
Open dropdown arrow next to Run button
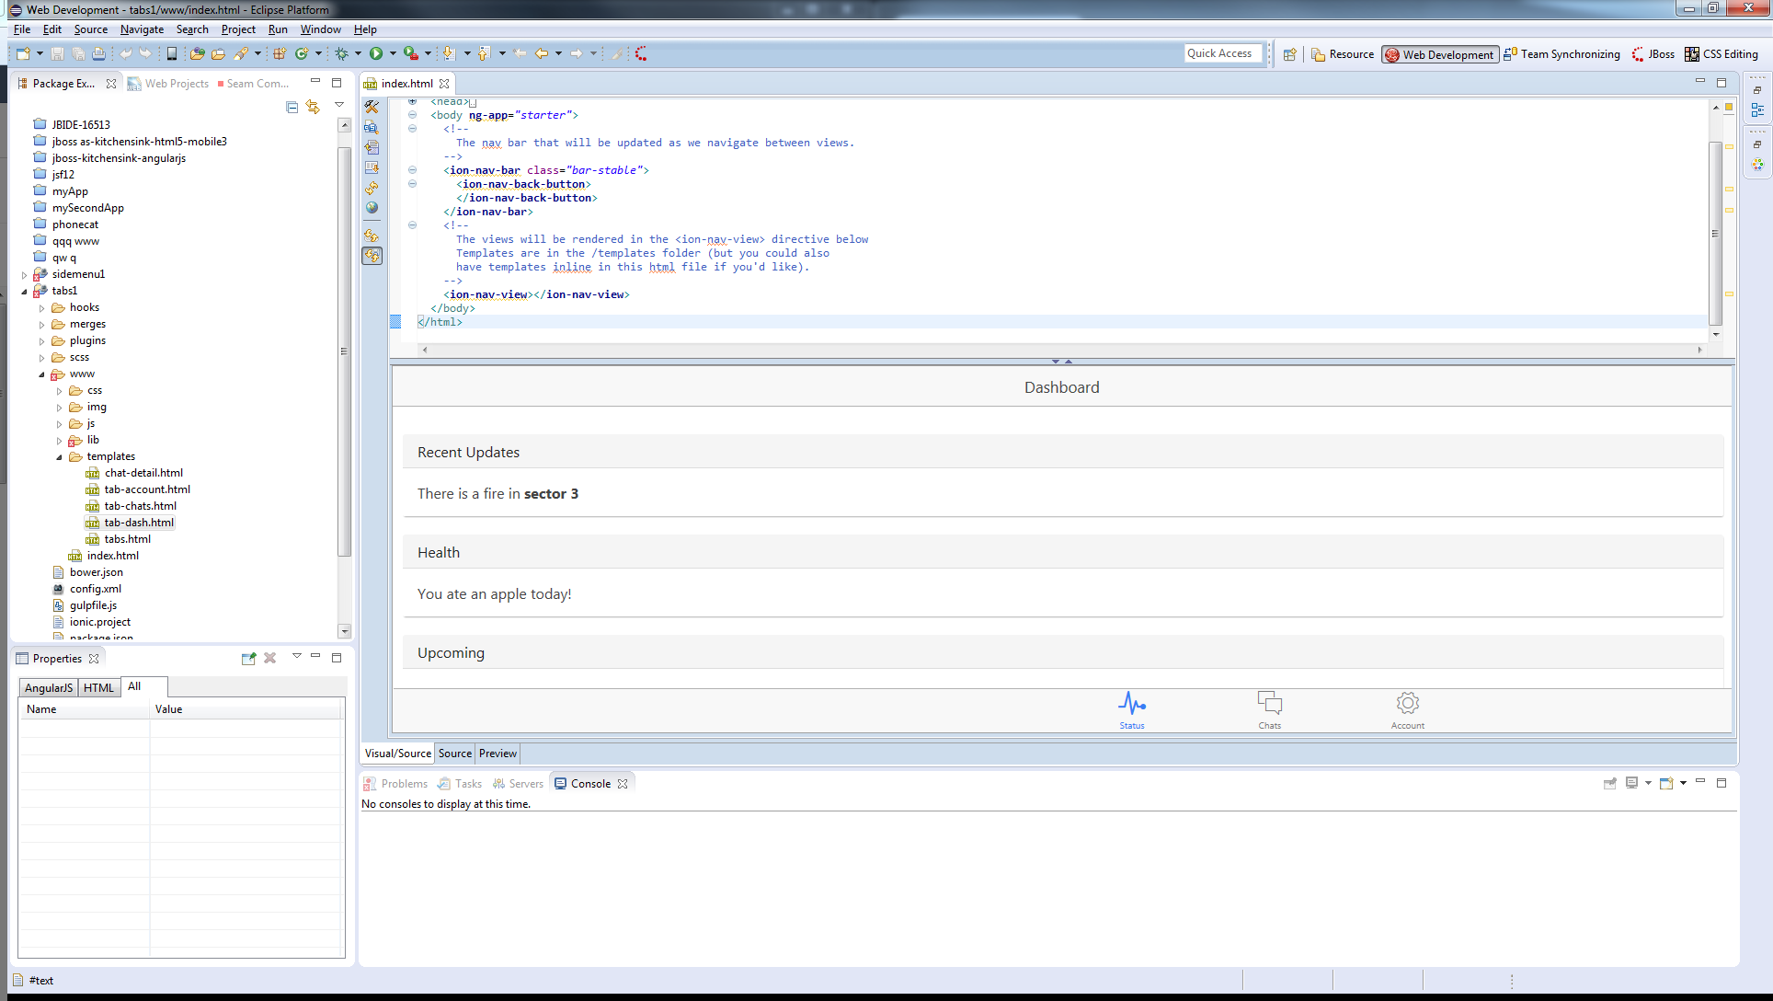393,53
